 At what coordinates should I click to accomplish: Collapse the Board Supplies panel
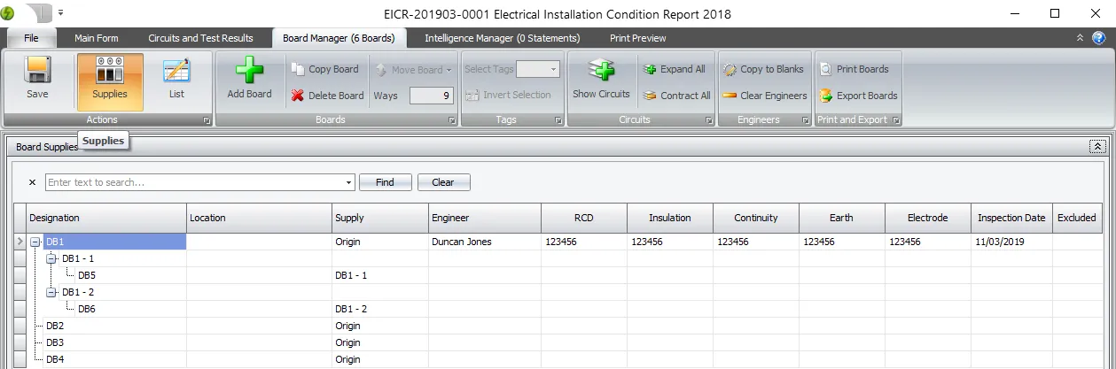[1097, 147]
